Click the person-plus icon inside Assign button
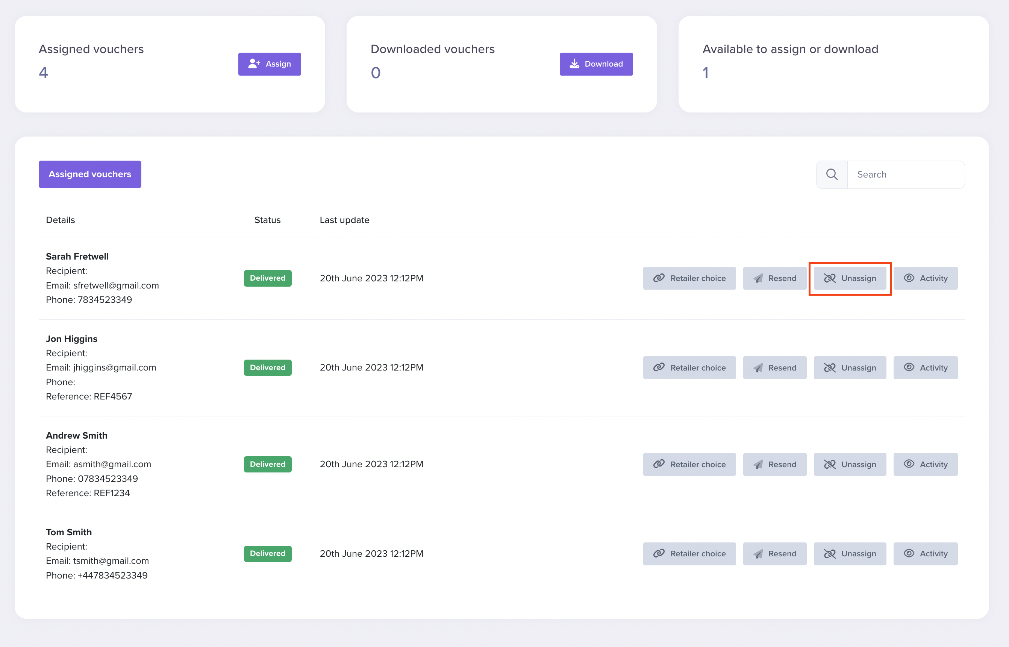 (255, 64)
